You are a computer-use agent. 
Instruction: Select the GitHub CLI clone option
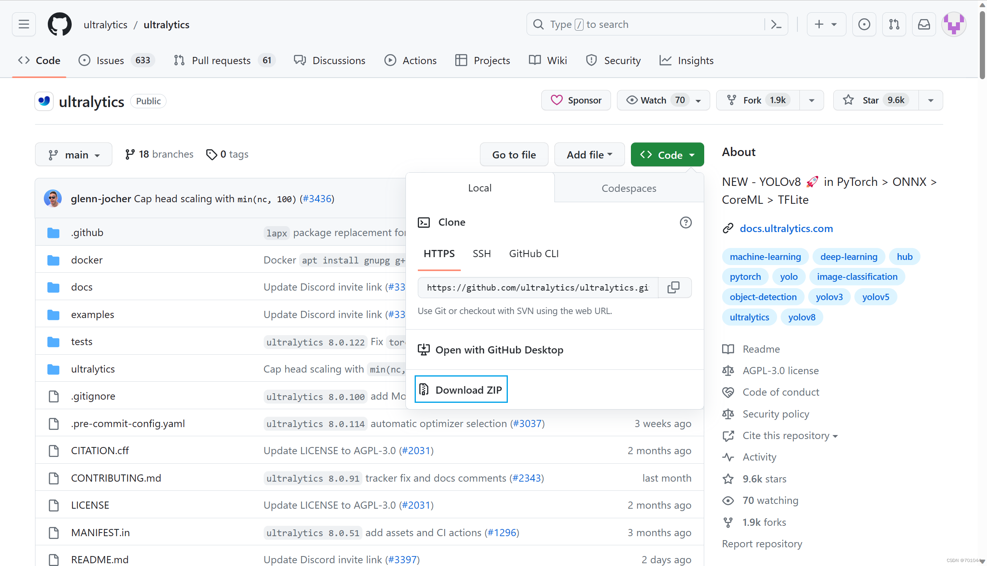[534, 254]
